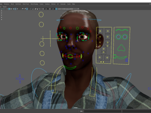Screen dimensions: 151x113
Task: Select the green jaw curve under chin
Action: tap(70, 67)
